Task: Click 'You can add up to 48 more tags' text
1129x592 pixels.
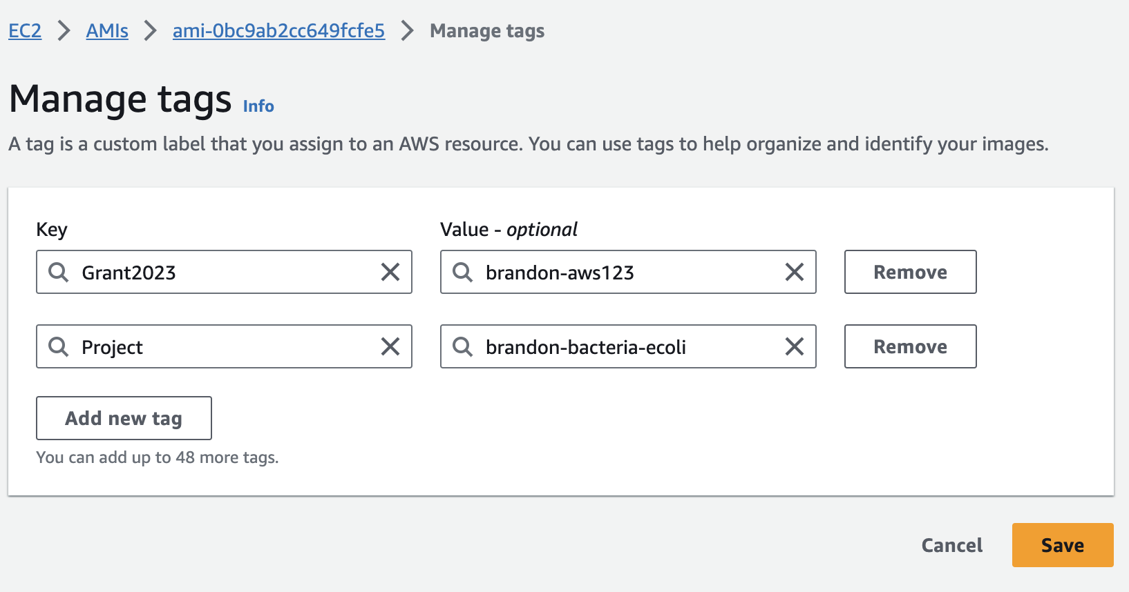Action: pos(158,457)
